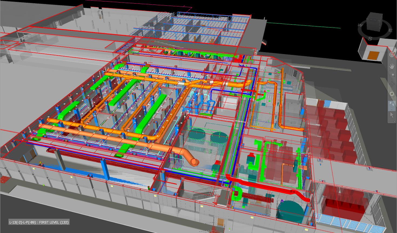Click the ViewCube cube face

[374, 21]
